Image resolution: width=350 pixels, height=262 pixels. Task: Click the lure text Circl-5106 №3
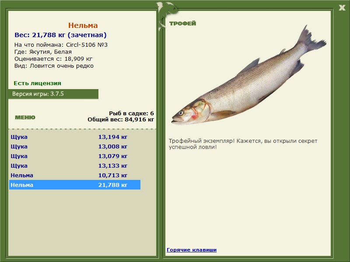click(87, 45)
